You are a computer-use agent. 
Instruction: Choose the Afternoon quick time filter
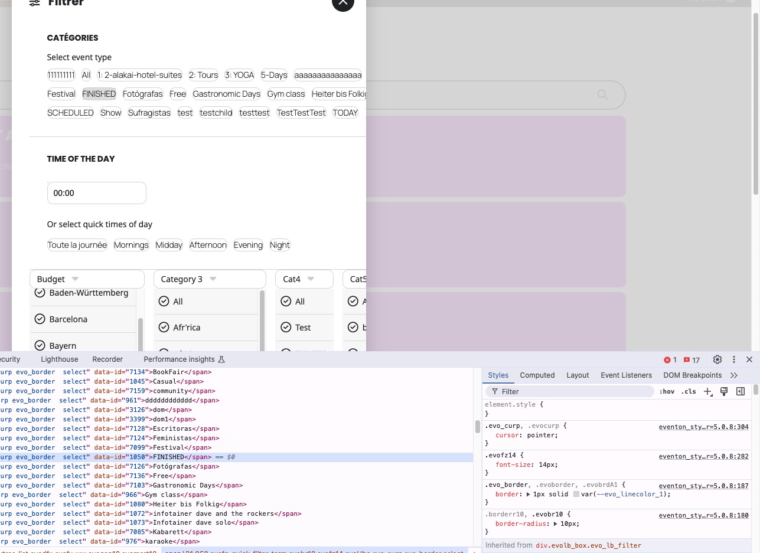pos(208,245)
